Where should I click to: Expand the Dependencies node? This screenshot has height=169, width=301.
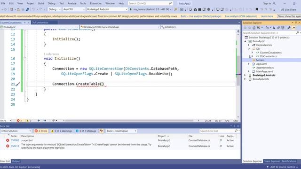tap(249, 45)
